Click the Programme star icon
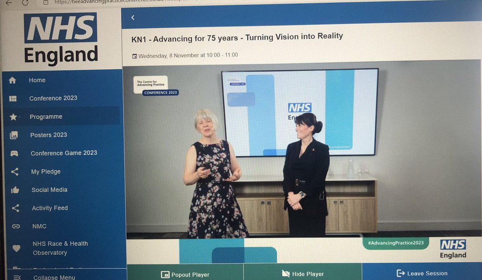482x280 pixels. pos(13,117)
